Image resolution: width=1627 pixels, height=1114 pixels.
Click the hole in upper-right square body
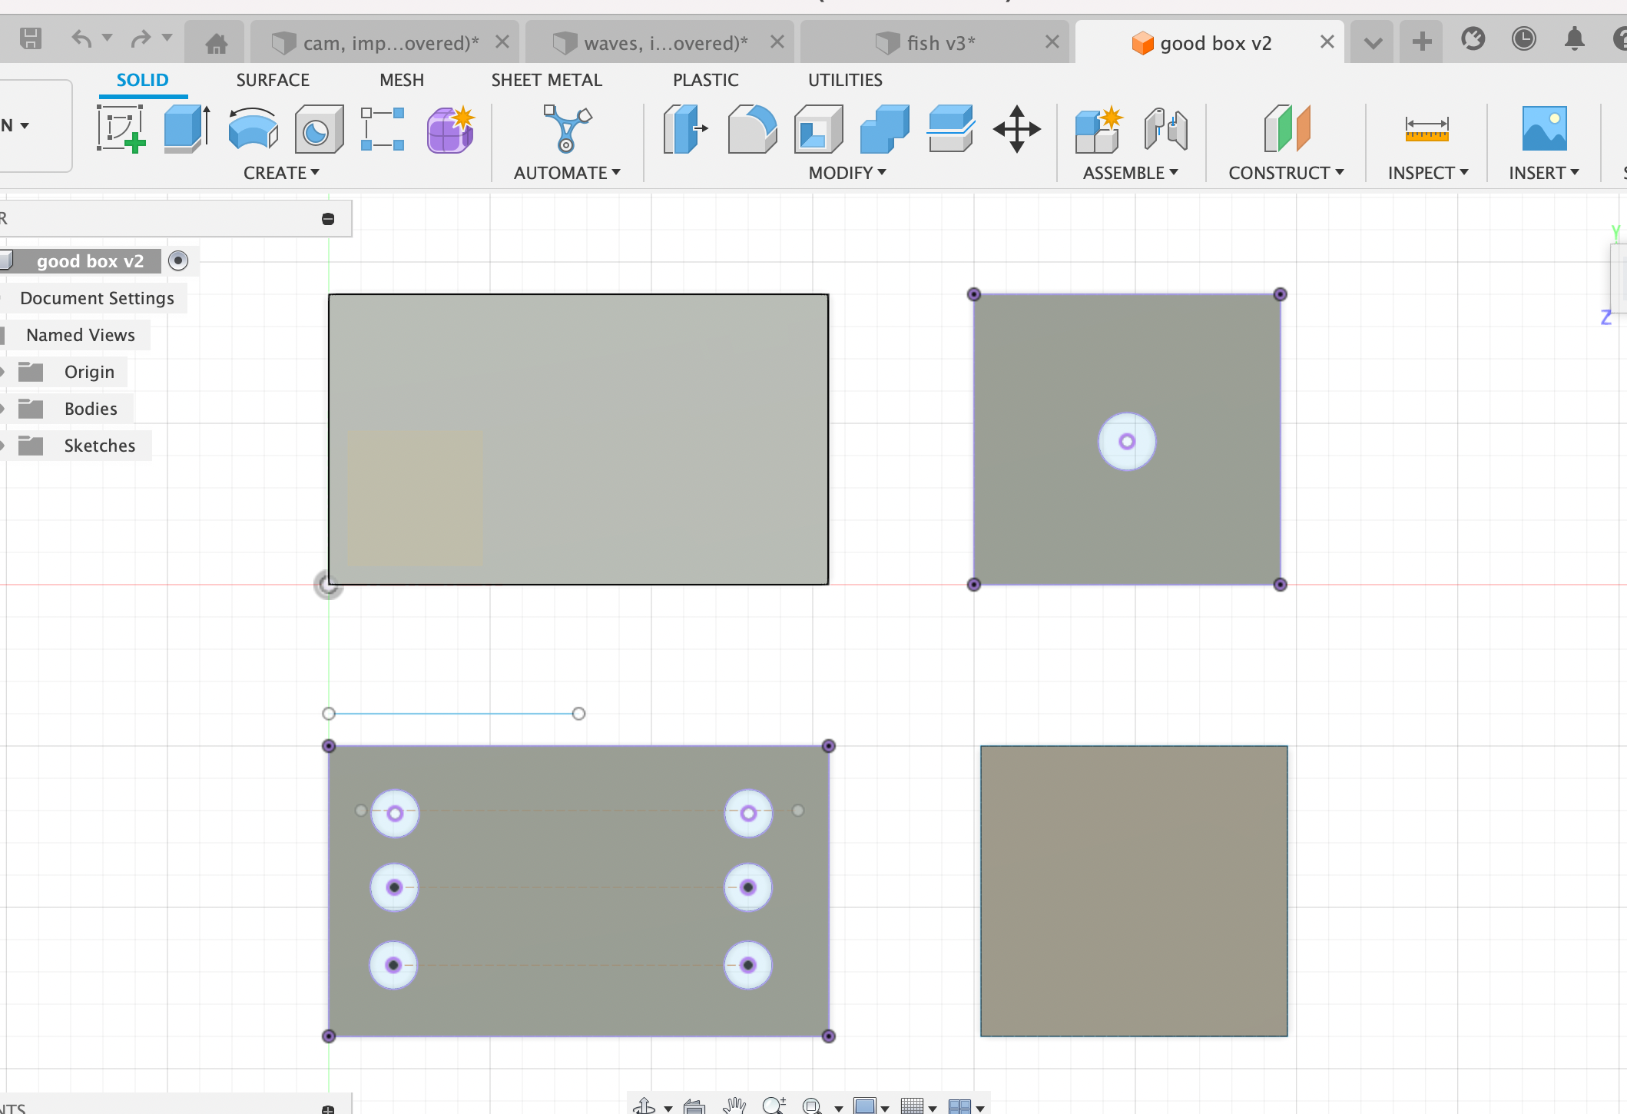tap(1127, 442)
